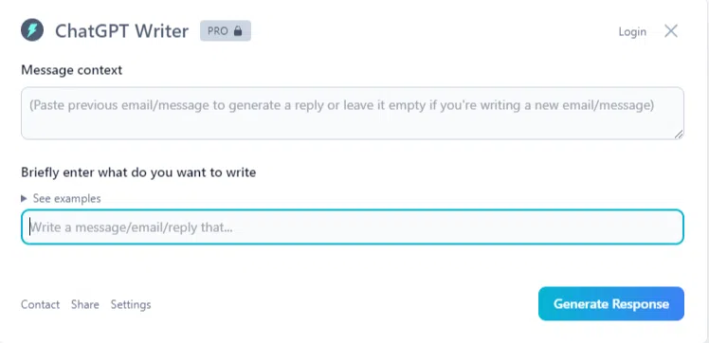
Task: Click the lock icon in the PRO badge
Action: click(x=238, y=31)
